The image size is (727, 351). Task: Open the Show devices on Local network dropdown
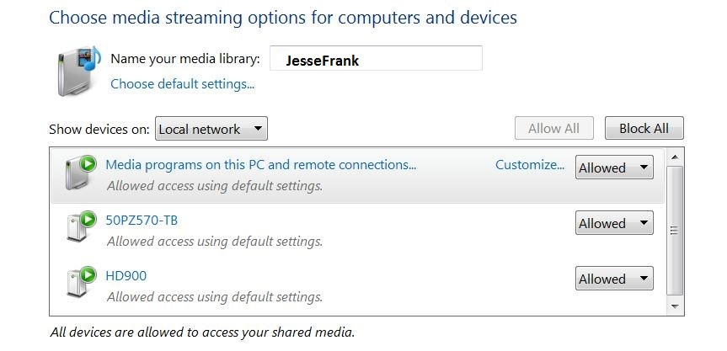[x=211, y=129]
